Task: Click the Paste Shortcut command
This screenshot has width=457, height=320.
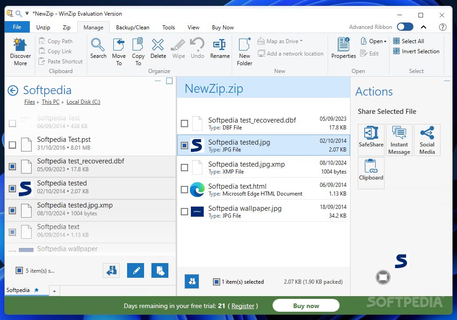Action: 61,61
